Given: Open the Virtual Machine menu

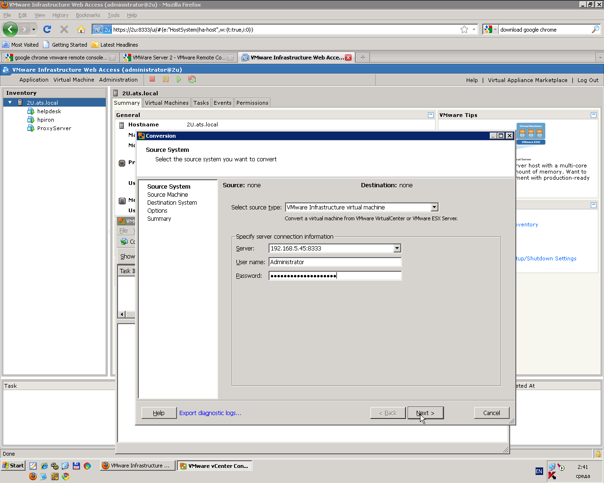Looking at the screenshot, I should point(74,80).
